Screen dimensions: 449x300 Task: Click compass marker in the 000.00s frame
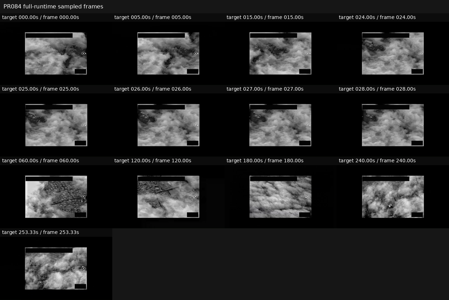click(x=83, y=53)
